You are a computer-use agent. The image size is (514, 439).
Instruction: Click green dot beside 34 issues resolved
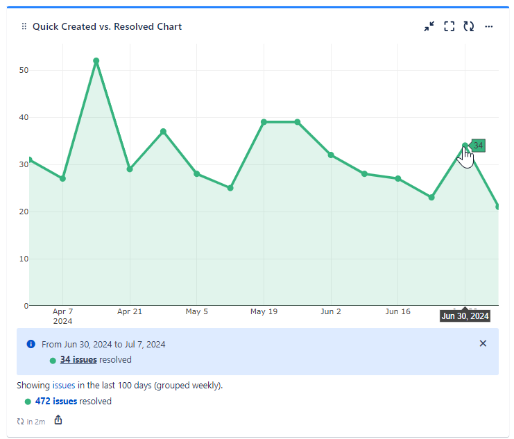click(x=53, y=361)
